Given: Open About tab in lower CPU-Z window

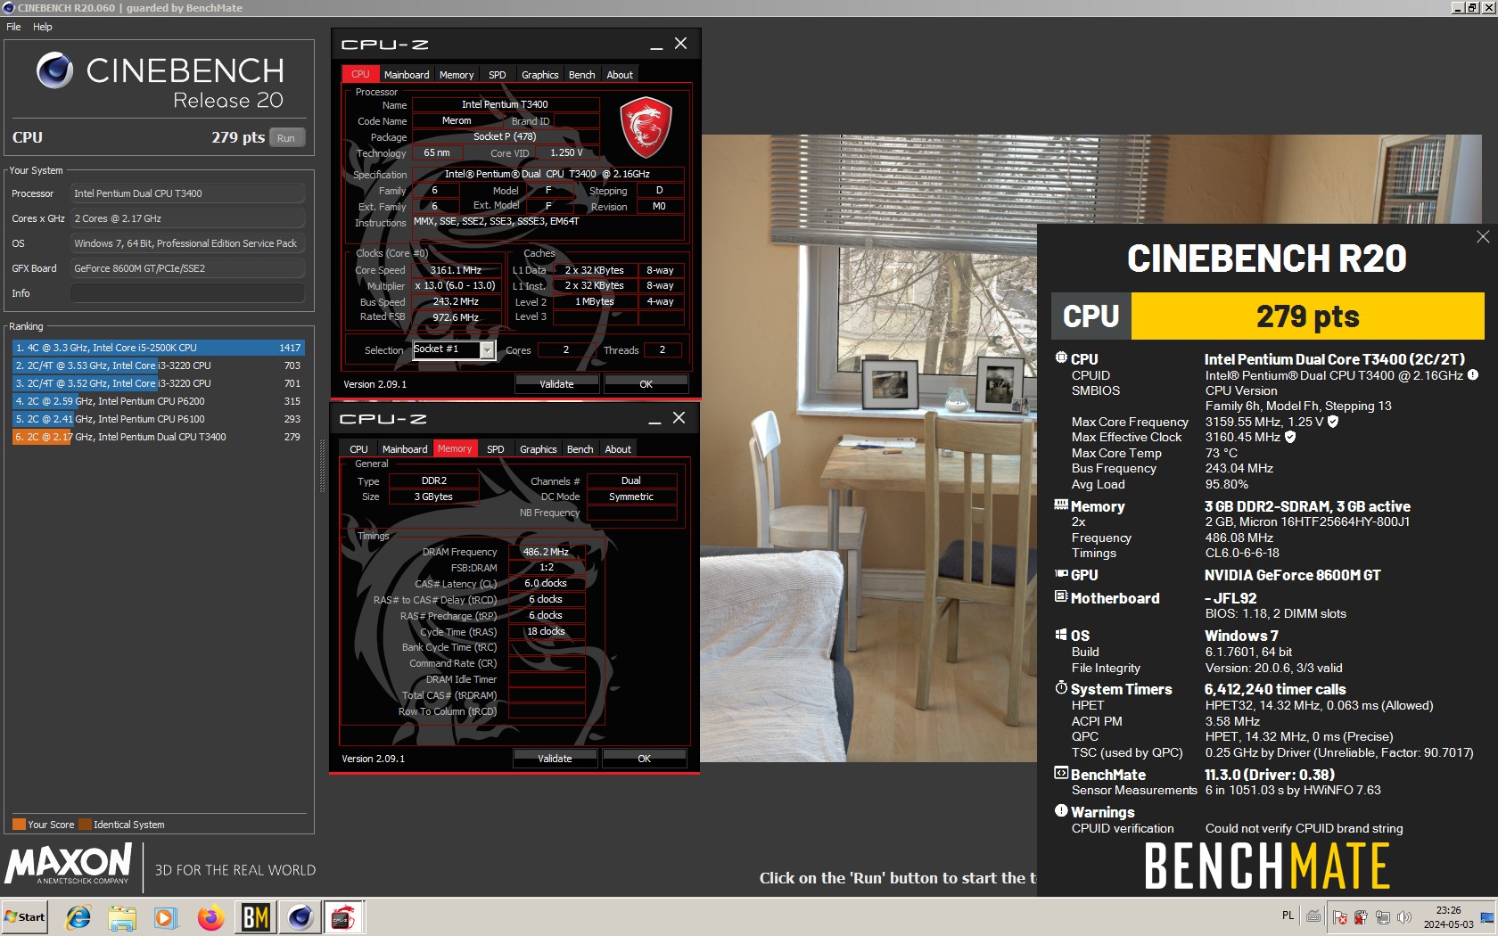Looking at the screenshot, I should pos(618,449).
